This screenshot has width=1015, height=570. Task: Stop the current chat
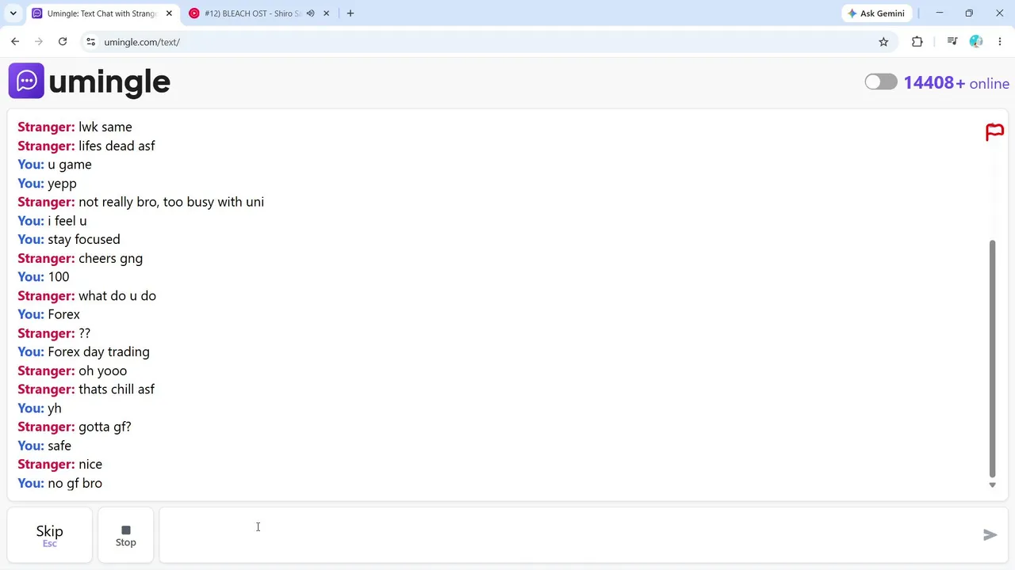(125, 535)
